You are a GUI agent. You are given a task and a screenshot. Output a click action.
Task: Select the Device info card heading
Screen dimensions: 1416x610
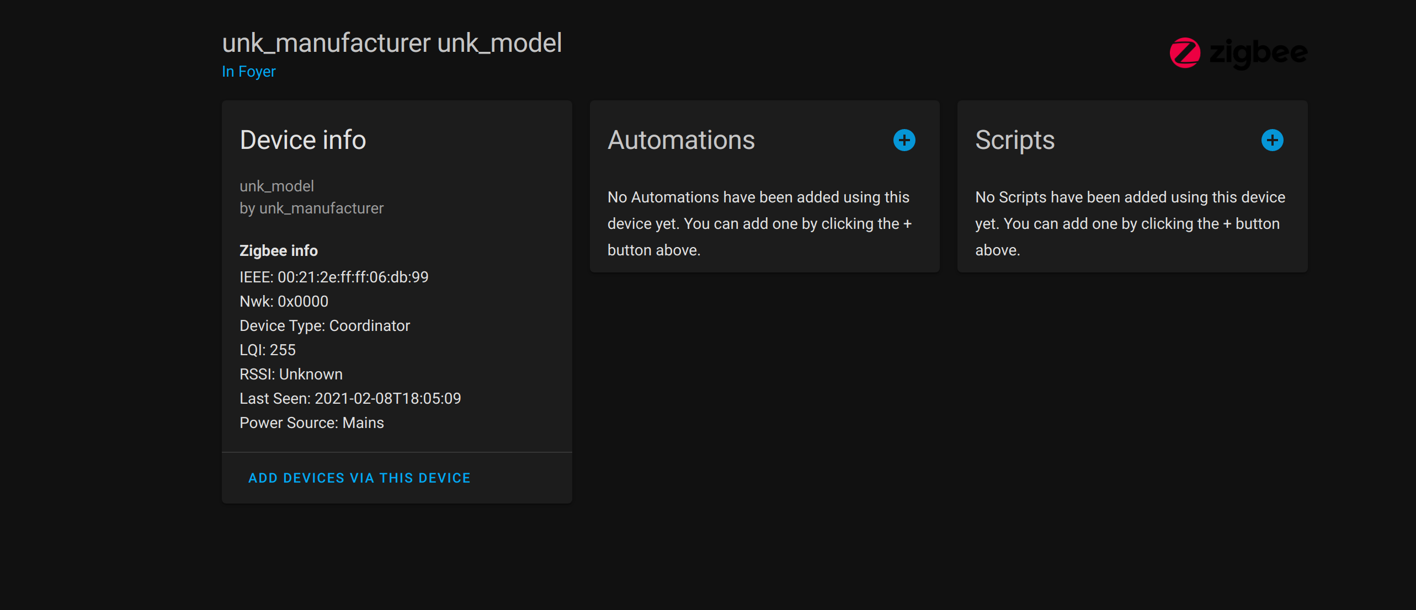(302, 140)
